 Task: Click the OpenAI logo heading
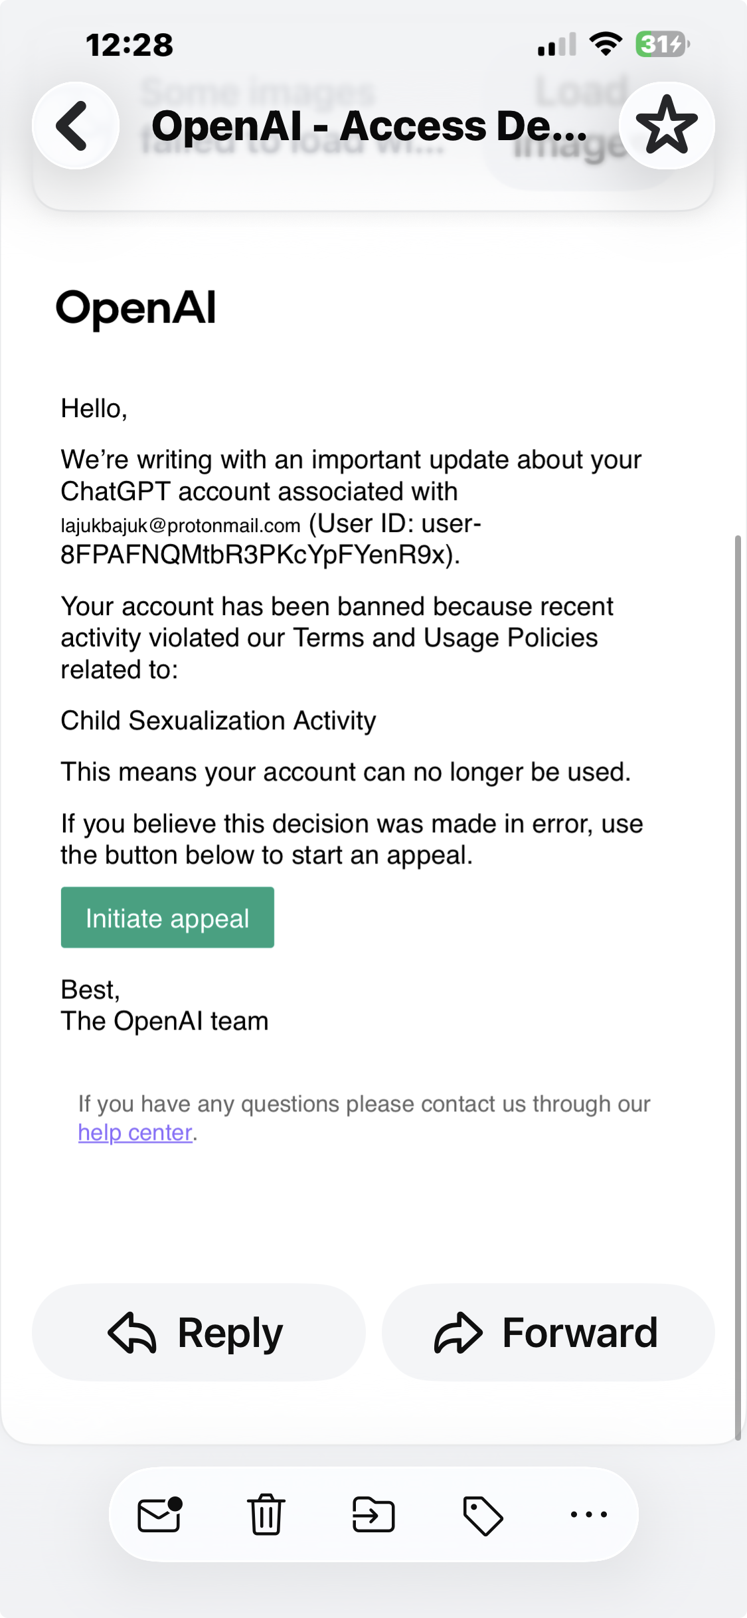(x=136, y=308)
